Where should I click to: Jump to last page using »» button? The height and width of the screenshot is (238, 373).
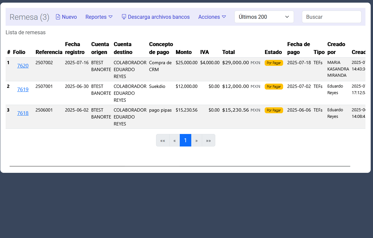[x=208, y=141]
